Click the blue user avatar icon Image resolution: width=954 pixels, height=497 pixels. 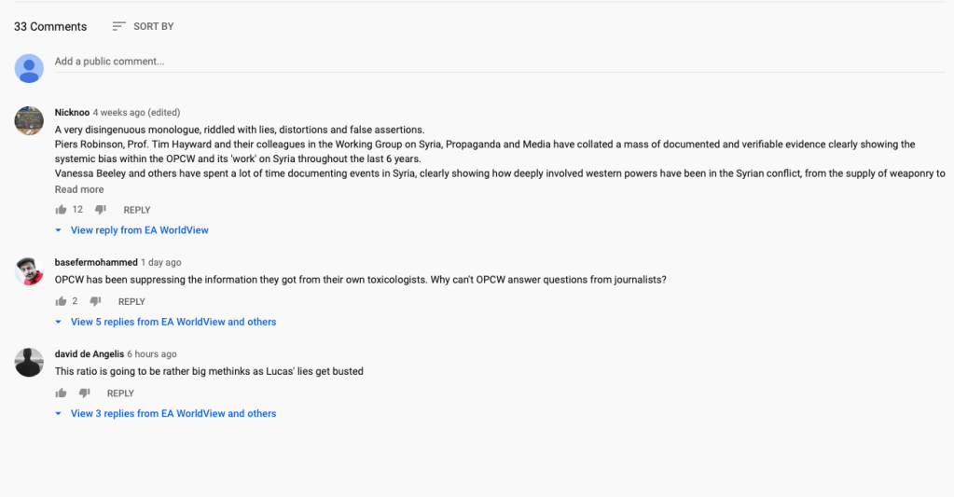click(x=29, y=68)
